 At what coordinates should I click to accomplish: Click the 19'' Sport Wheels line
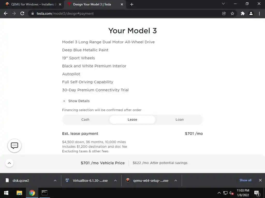[x=78, y=58]
